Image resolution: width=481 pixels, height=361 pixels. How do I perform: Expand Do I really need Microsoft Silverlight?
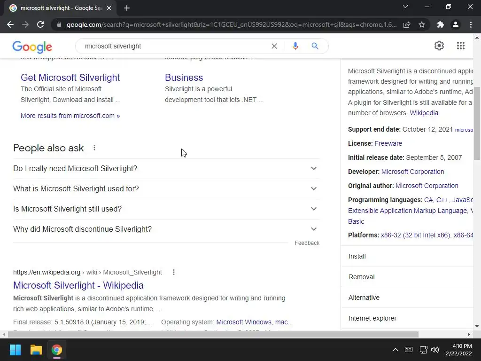pyautogui.click(x=166, y=169)
